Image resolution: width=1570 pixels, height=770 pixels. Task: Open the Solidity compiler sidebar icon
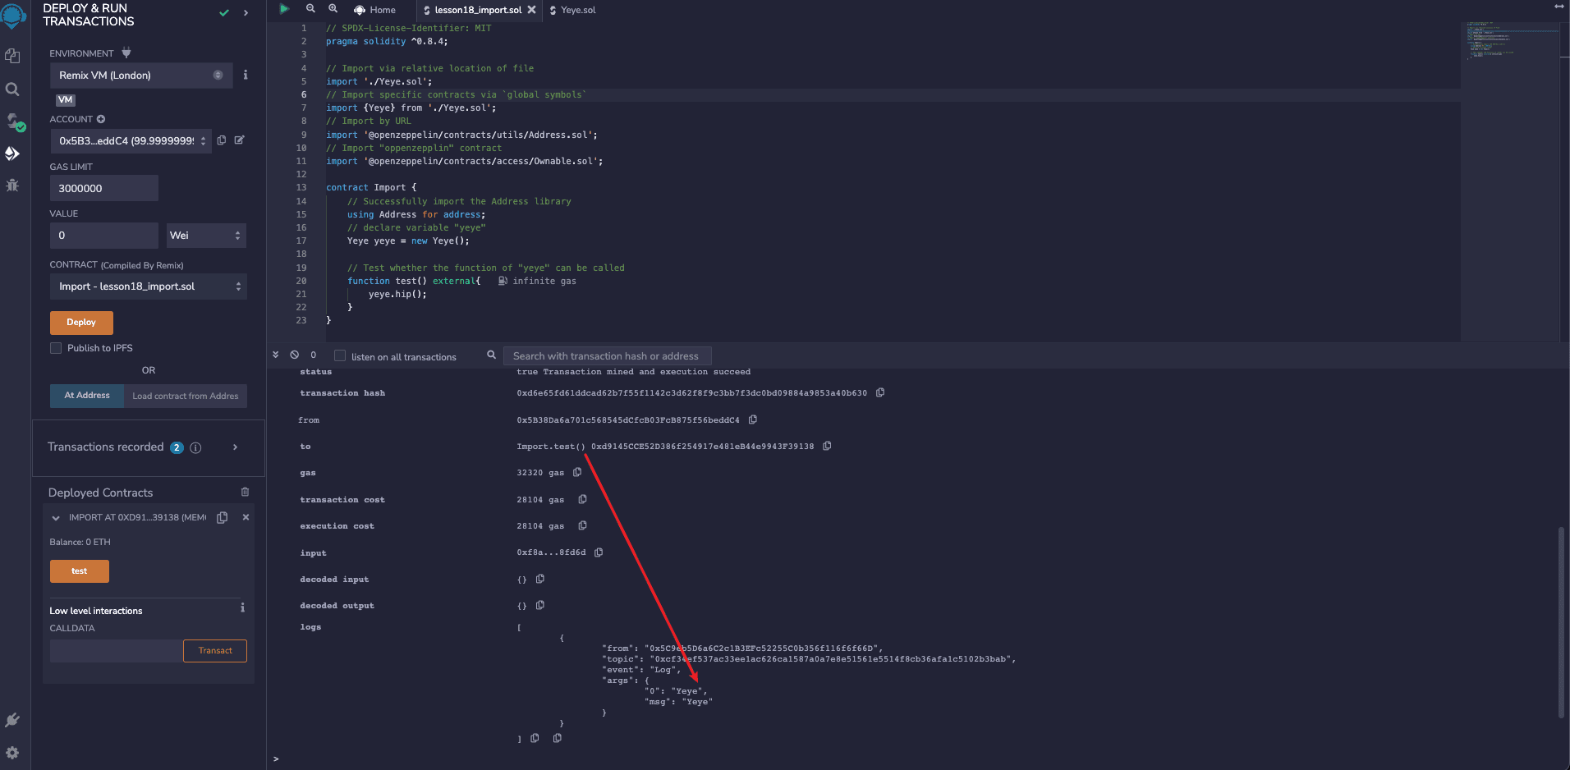[x=14, y=121]
